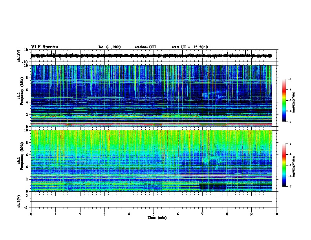311x240 pixels.
Task: Click the ch.2 spectrogram color scale bar
Action: 284,165
